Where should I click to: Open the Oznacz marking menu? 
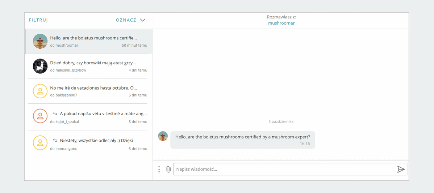click(x=126, y=20)
